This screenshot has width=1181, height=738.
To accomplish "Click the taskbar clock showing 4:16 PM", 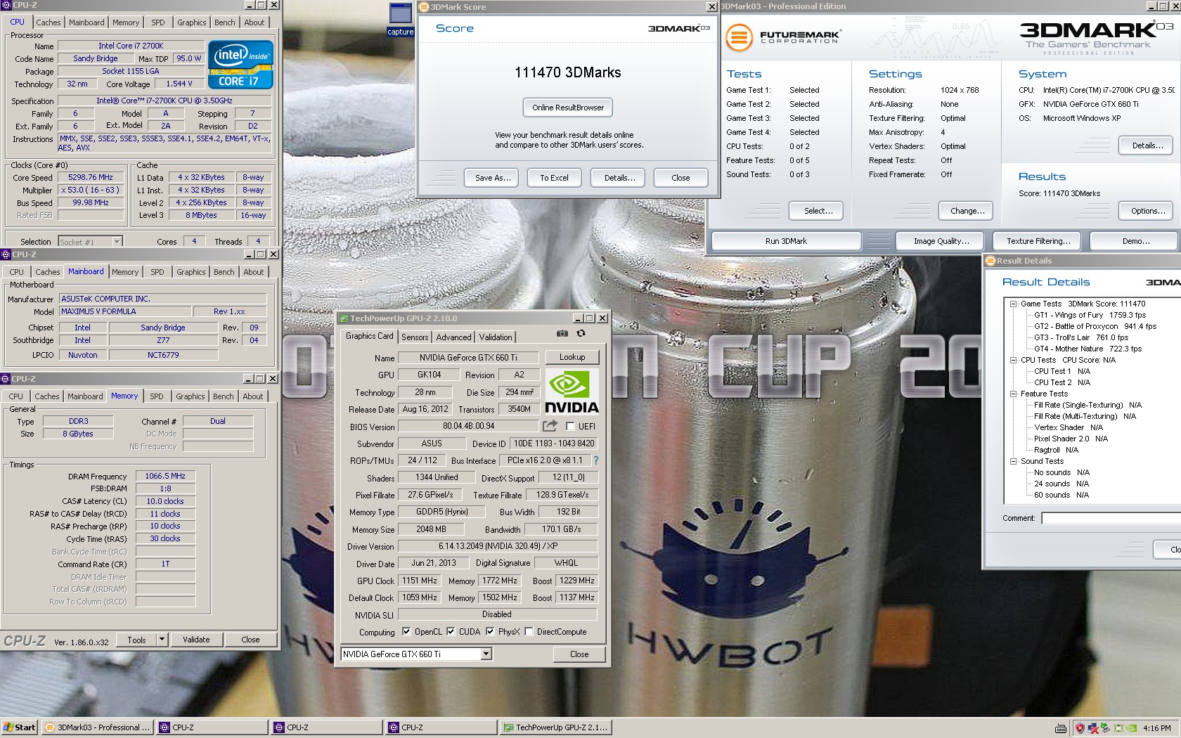I will click(1157, 728).
